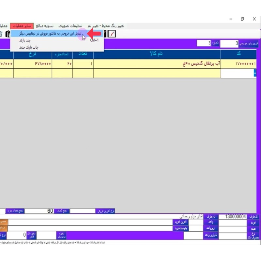Open the تغییر رنگ محیط - تغییر تم menu
The image size is (261, 261).
click(x=106, y=26)
